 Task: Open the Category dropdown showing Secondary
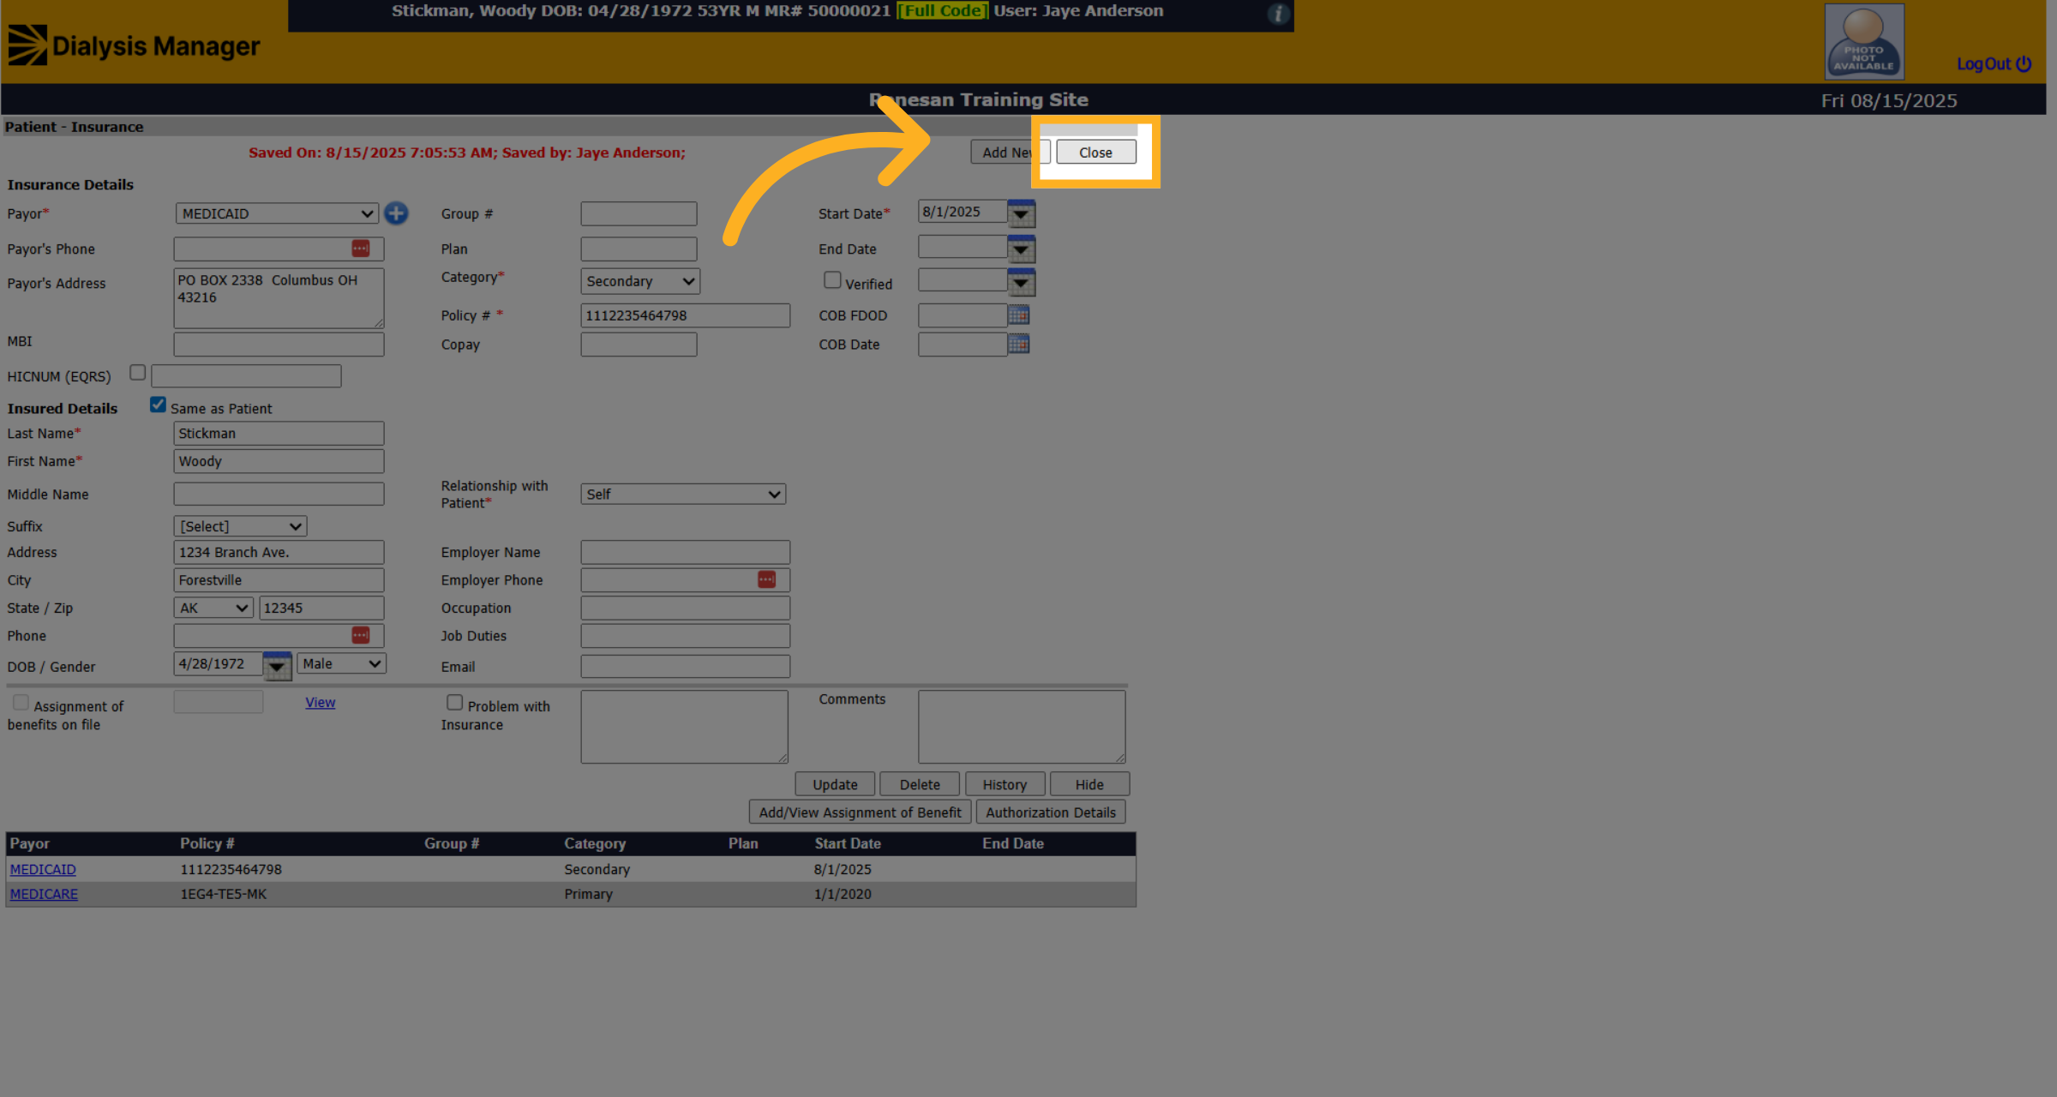[639, 281]
